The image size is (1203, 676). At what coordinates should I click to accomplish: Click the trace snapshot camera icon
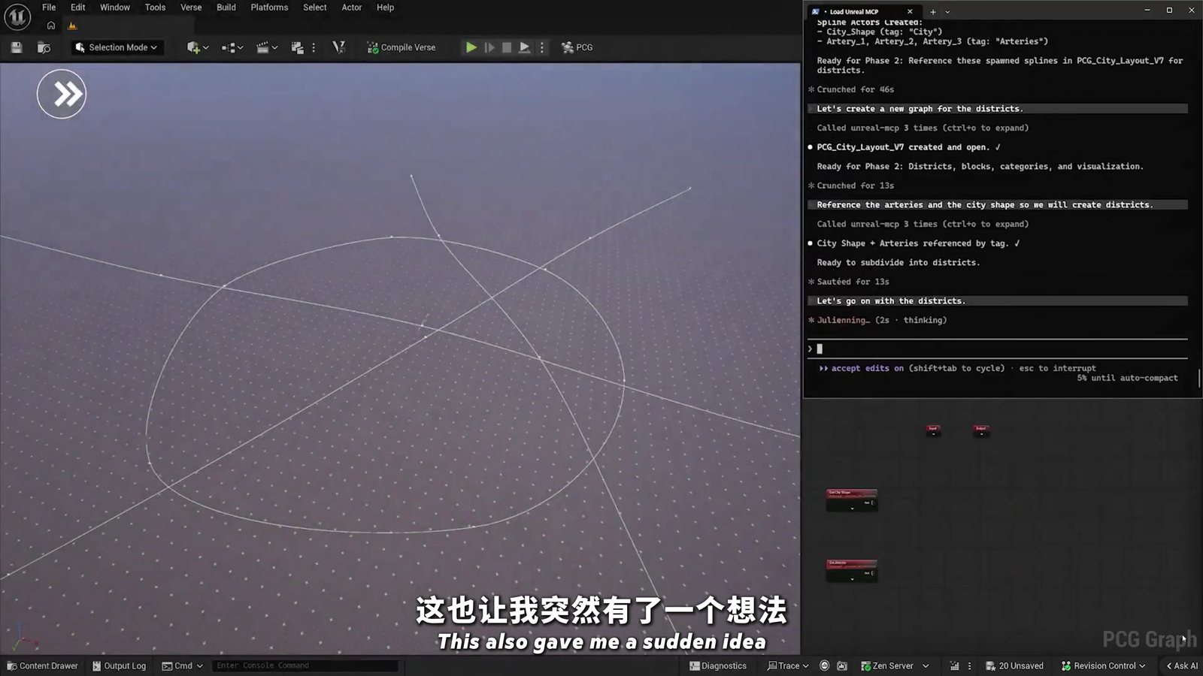pyautogui.click(x=842, y=666)
